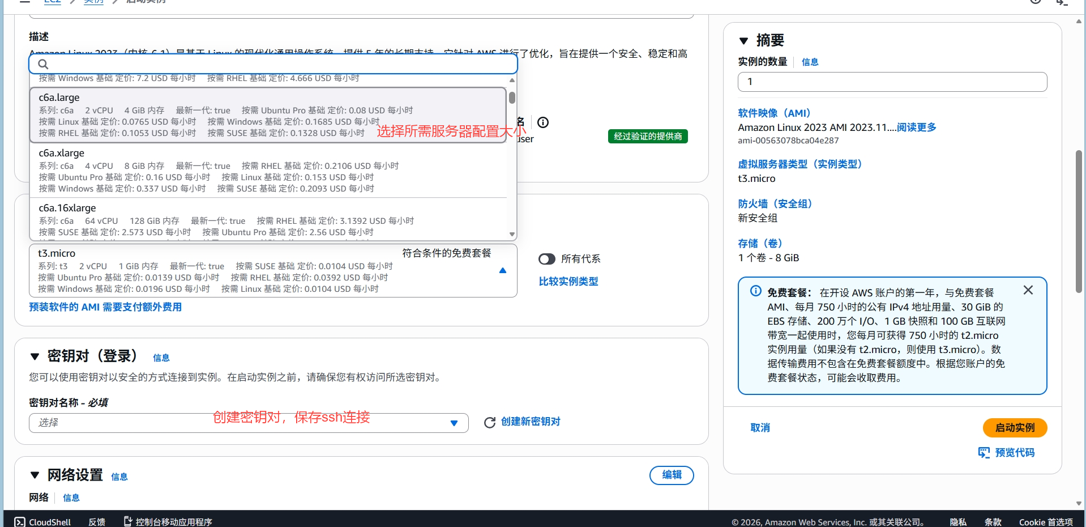Click the page vertical scrollbar thumb
1086x527 pixels.
point(1079,222)
